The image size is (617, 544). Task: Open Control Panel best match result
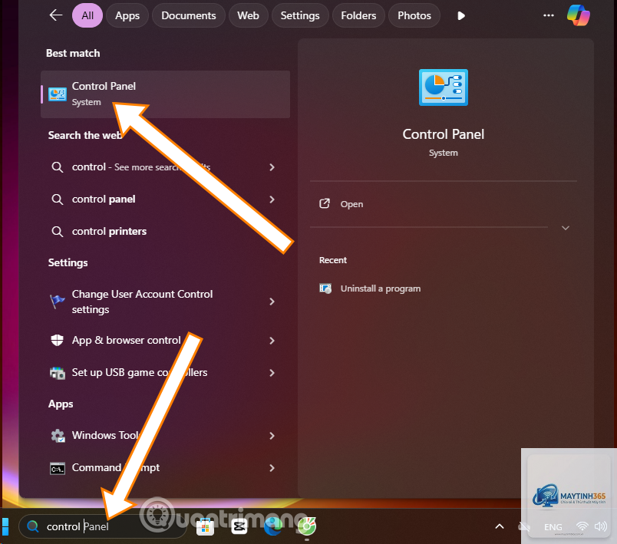[x=165, y=94]
